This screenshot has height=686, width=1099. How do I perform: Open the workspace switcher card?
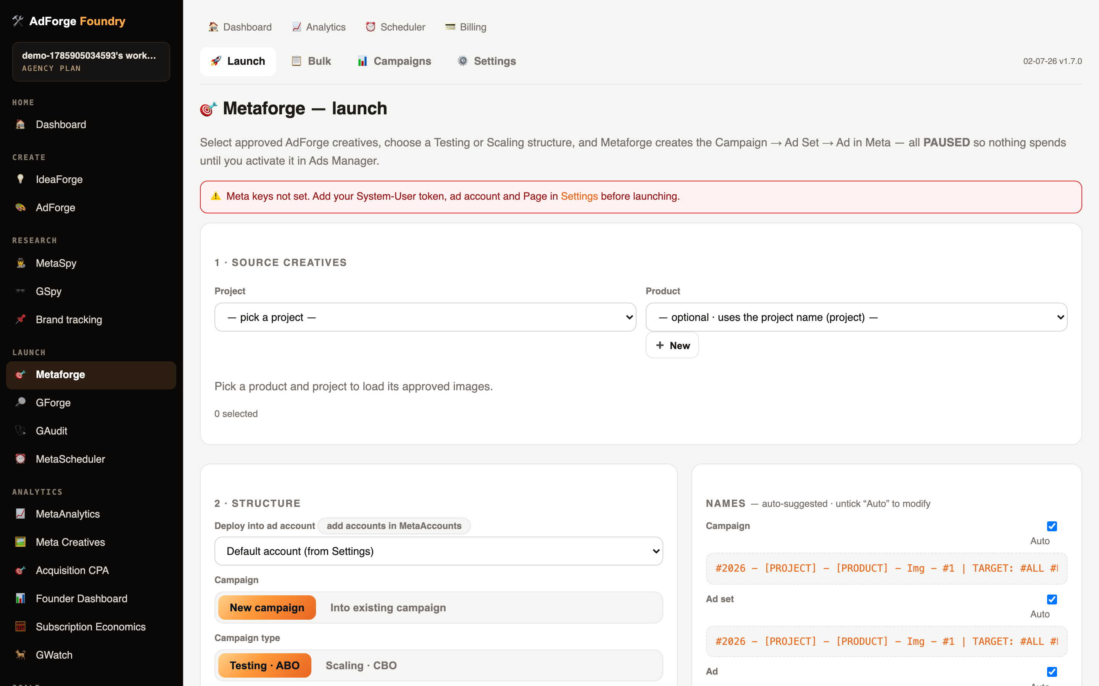click(x=91, y=62)
